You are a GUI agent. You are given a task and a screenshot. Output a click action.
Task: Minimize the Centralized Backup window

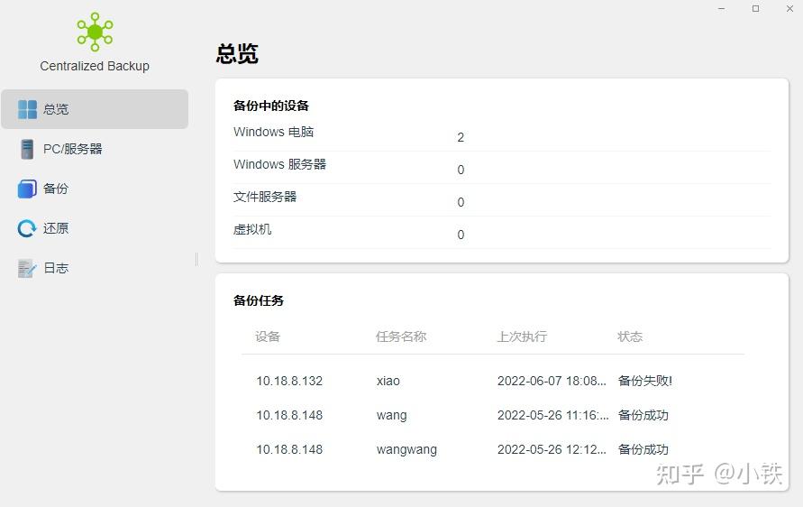[722, 9]
